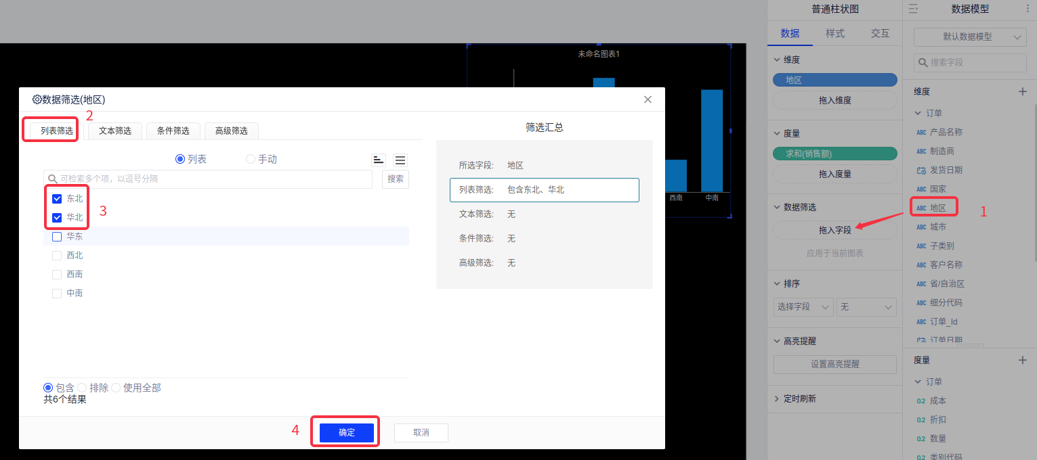Screen dimensions: 1037x460
Task: Click the collapse panel icon left of 数据模型
Action: pyautogui.click(x=913, y=9)
